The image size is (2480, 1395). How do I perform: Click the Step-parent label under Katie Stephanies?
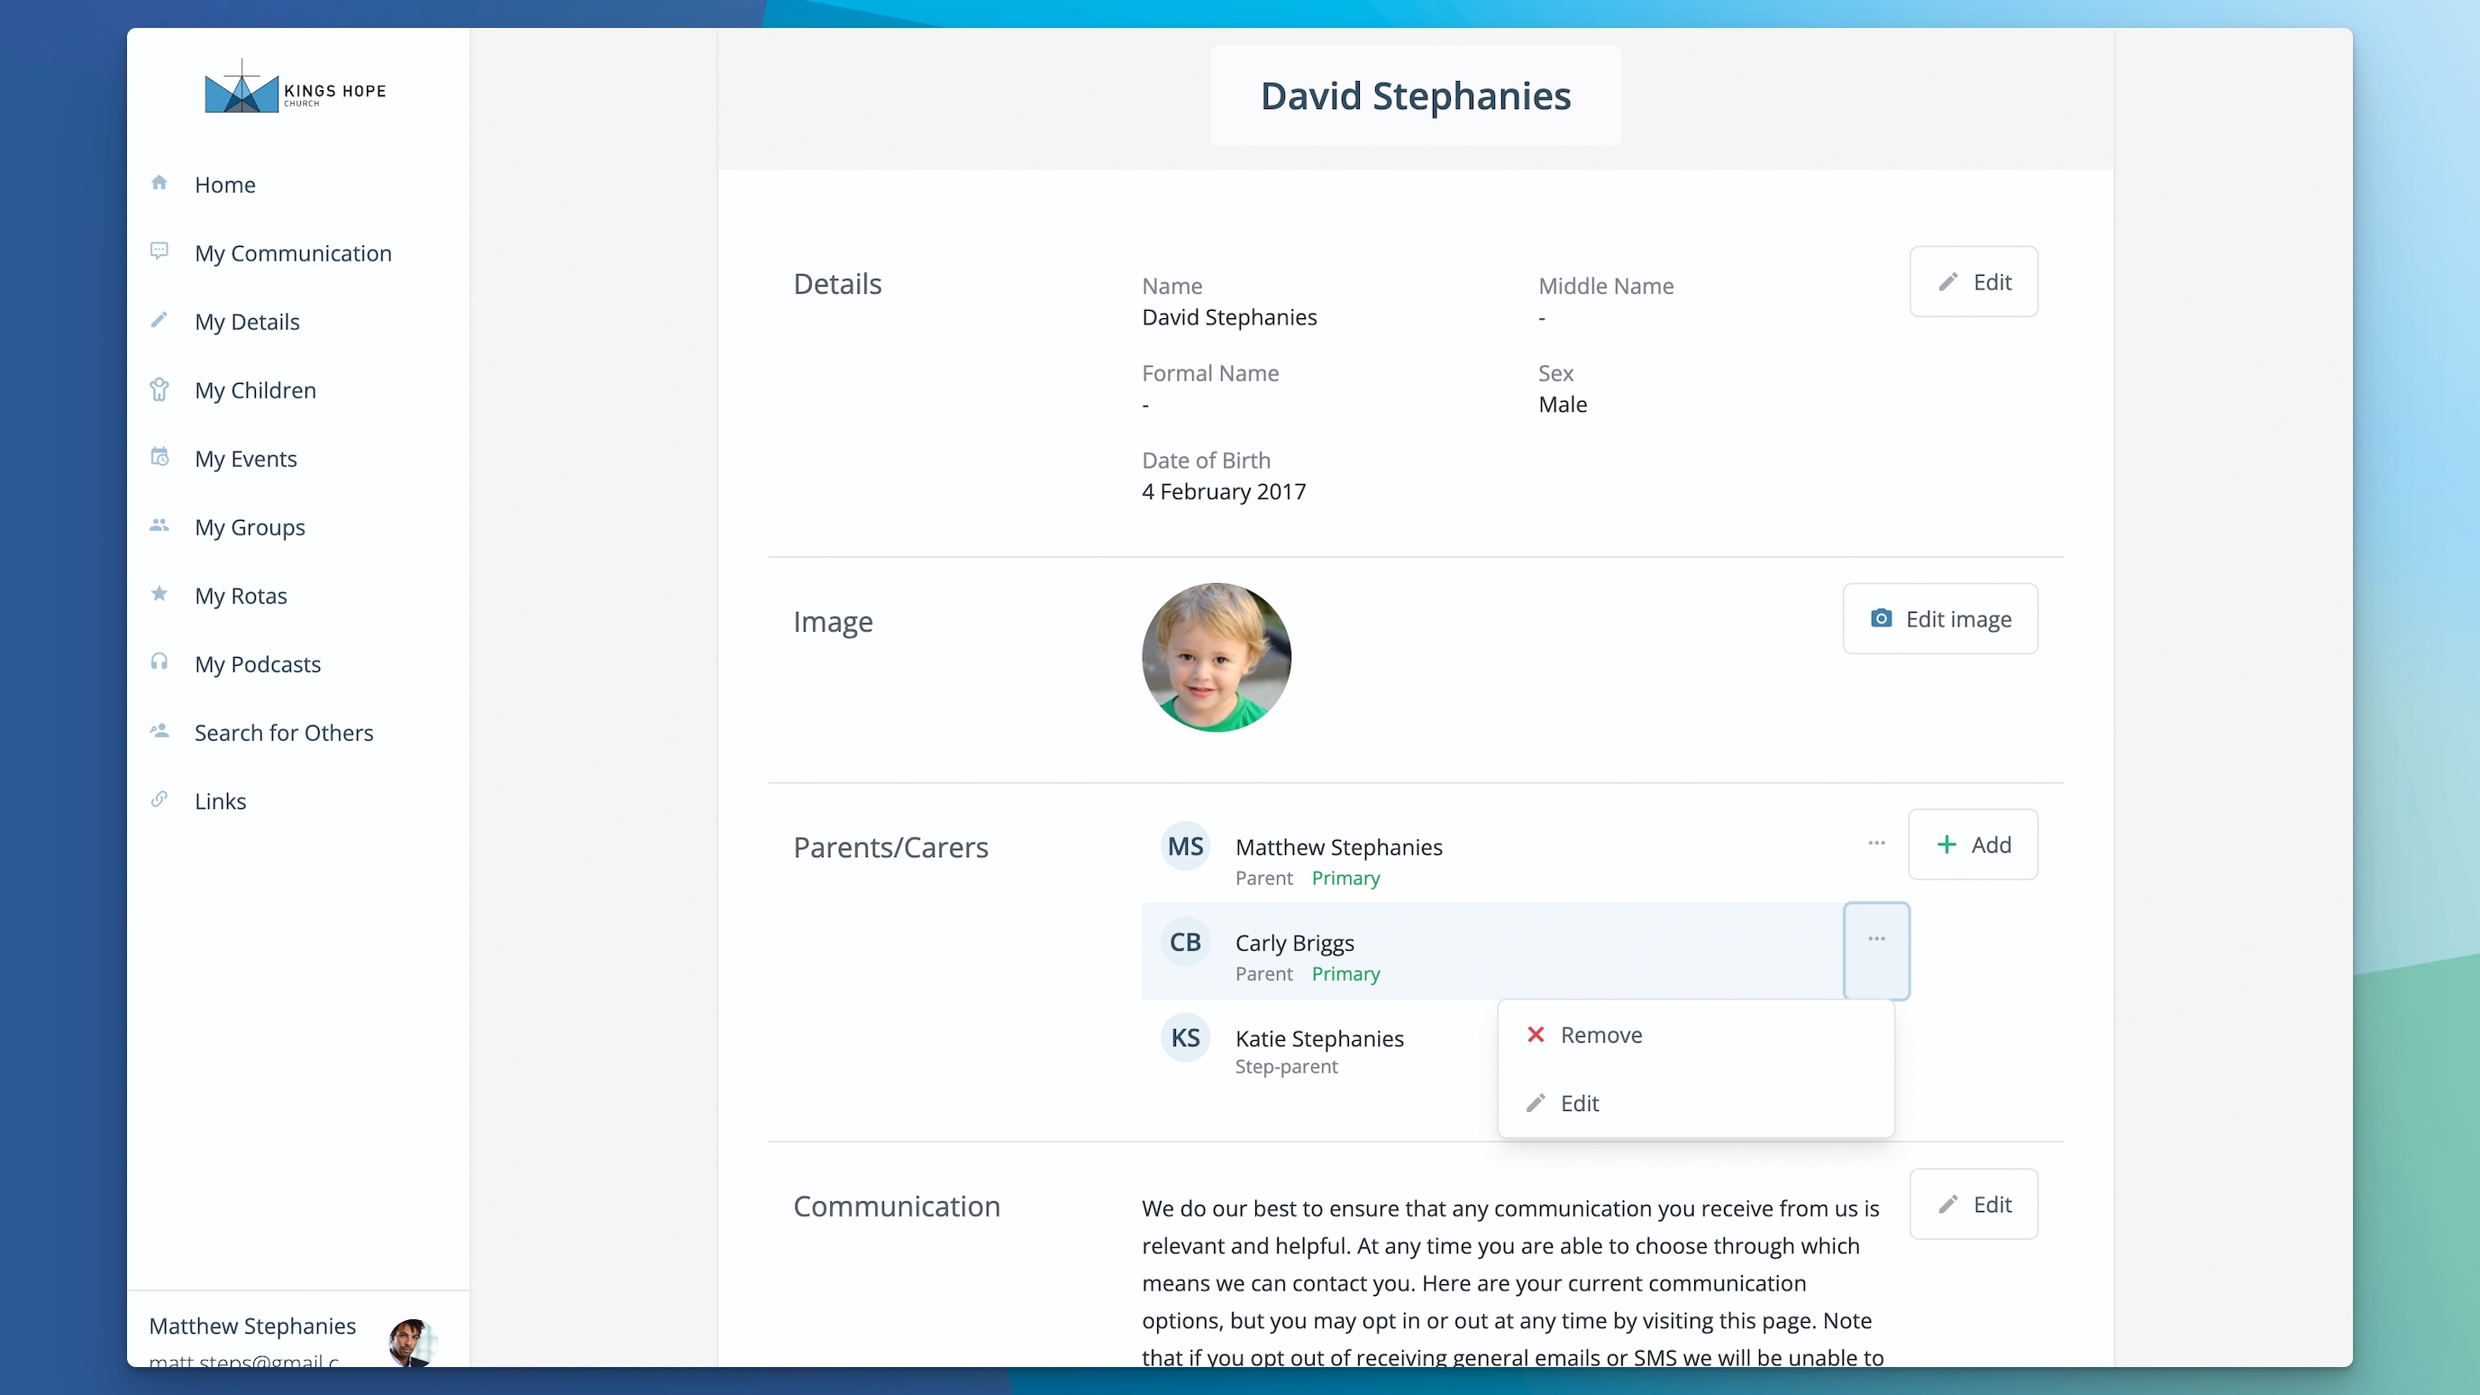[x=1286, y=1067]
